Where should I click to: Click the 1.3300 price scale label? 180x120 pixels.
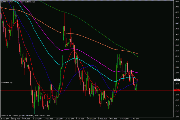[x=177, y=73]
